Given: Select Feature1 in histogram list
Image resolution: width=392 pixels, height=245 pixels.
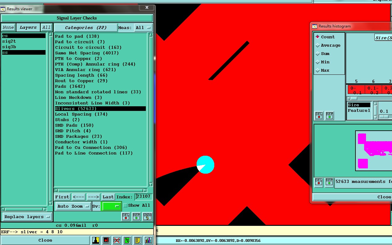Looking at the screenshot, I should tap(359, 110).
